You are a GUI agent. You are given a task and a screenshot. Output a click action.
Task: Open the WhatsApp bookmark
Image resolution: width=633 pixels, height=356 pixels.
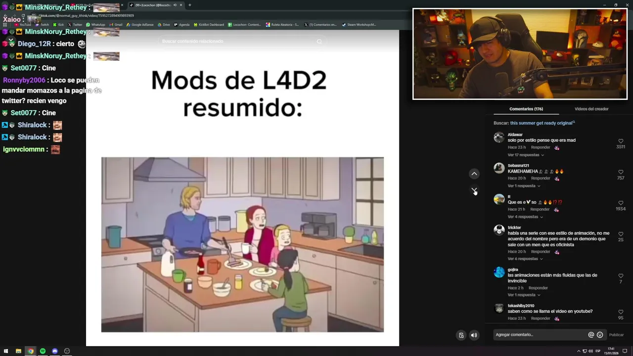[x=95, y=24]
